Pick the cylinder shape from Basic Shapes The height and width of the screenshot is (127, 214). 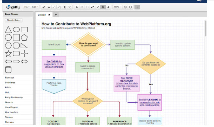(x=8, y=70)
